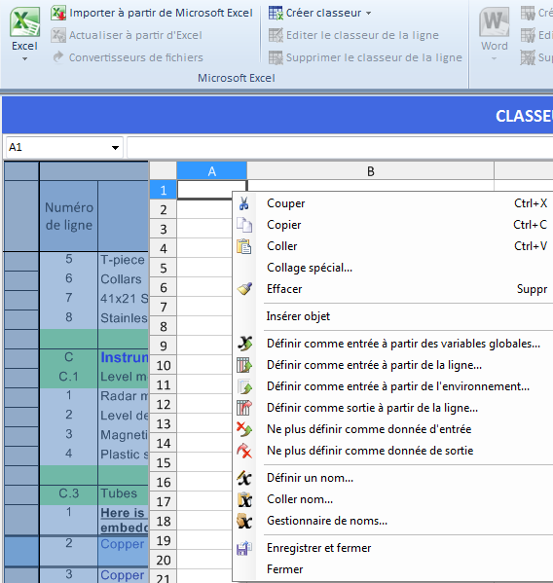Click the Importer à partir de Microsoft Excel icon
Image resolution: width=553 pixels, height=583 pixels.
[58, 13]
